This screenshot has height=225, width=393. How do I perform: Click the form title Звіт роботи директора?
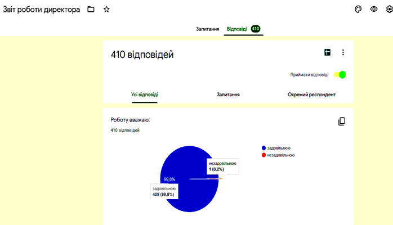click(41, 10)
